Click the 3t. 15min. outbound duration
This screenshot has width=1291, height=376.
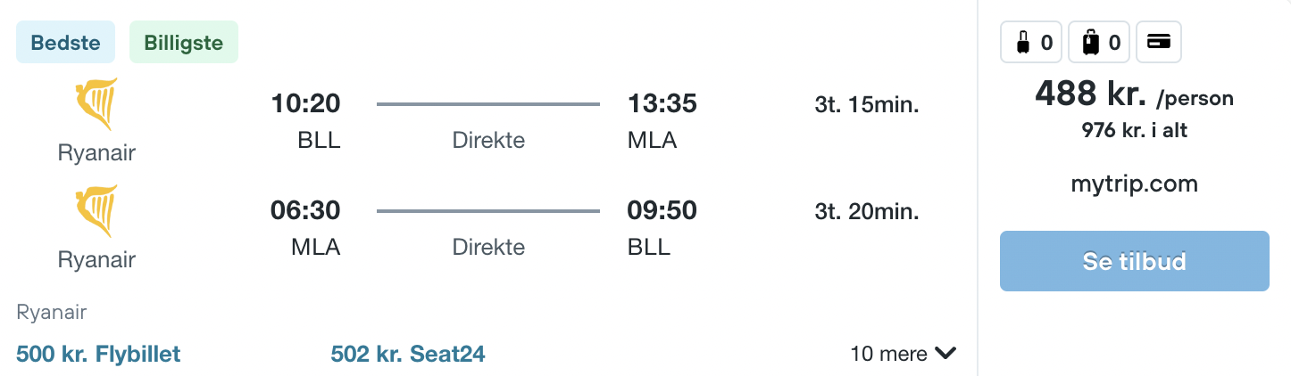[867, 105]
